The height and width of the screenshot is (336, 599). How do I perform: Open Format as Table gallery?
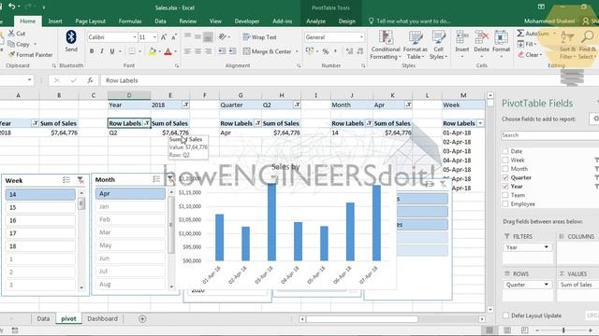[x=416, y=45]
